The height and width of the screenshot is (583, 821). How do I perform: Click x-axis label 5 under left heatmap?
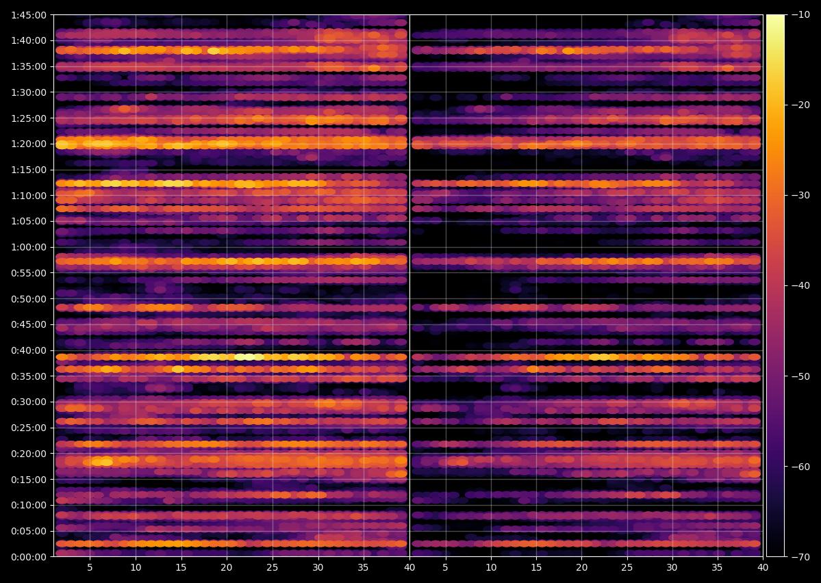[90, 567]
